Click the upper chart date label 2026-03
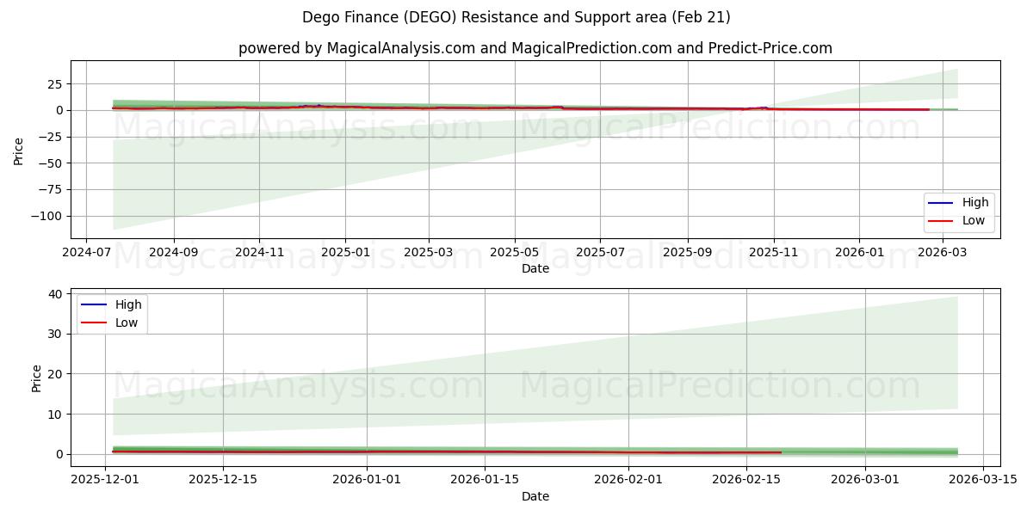This screenshot has width=1033, height=516. [943, 253]
